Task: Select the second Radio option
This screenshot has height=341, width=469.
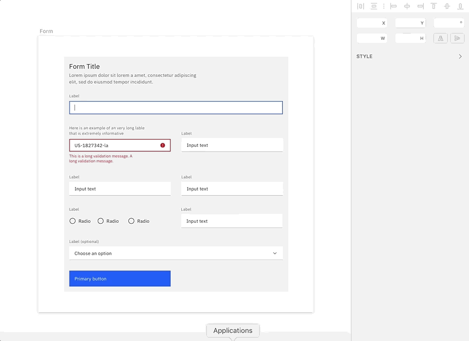Action: [101, 221]
